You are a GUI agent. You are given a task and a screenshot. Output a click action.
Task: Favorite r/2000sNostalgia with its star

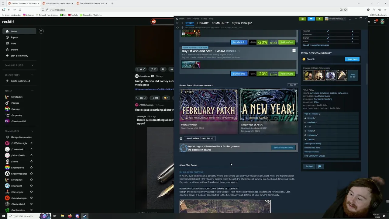coord(31,143)
